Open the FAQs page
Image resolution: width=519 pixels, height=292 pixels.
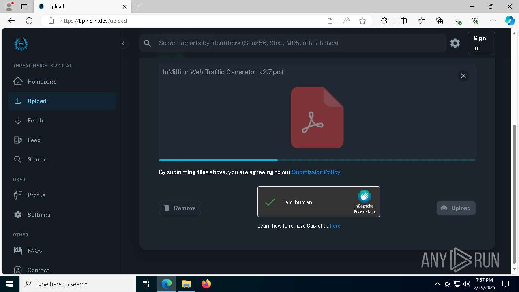point(62,251)
